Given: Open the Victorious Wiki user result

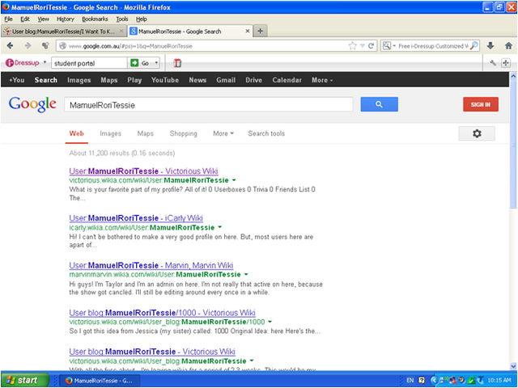Looking at the screenshot, I should [x=143, y=171].
